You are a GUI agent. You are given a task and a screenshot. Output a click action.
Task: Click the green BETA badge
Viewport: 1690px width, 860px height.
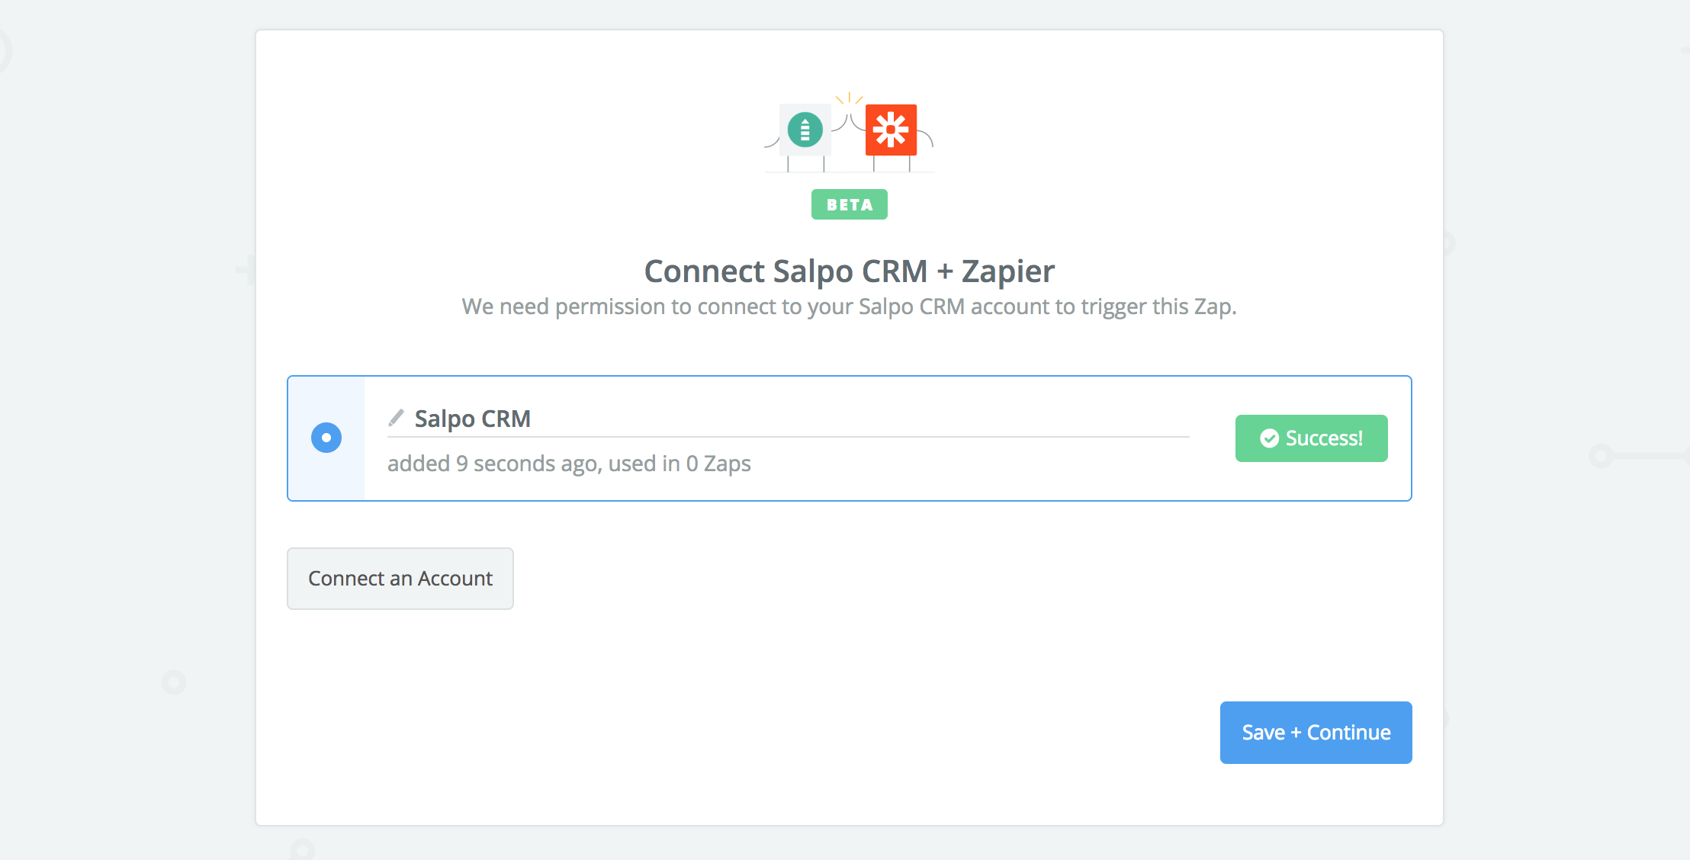(x=849, y=204)
